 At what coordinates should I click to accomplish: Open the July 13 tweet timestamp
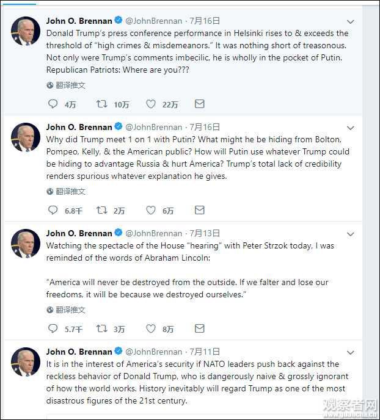pyautogui.click(x=205, y=233)
